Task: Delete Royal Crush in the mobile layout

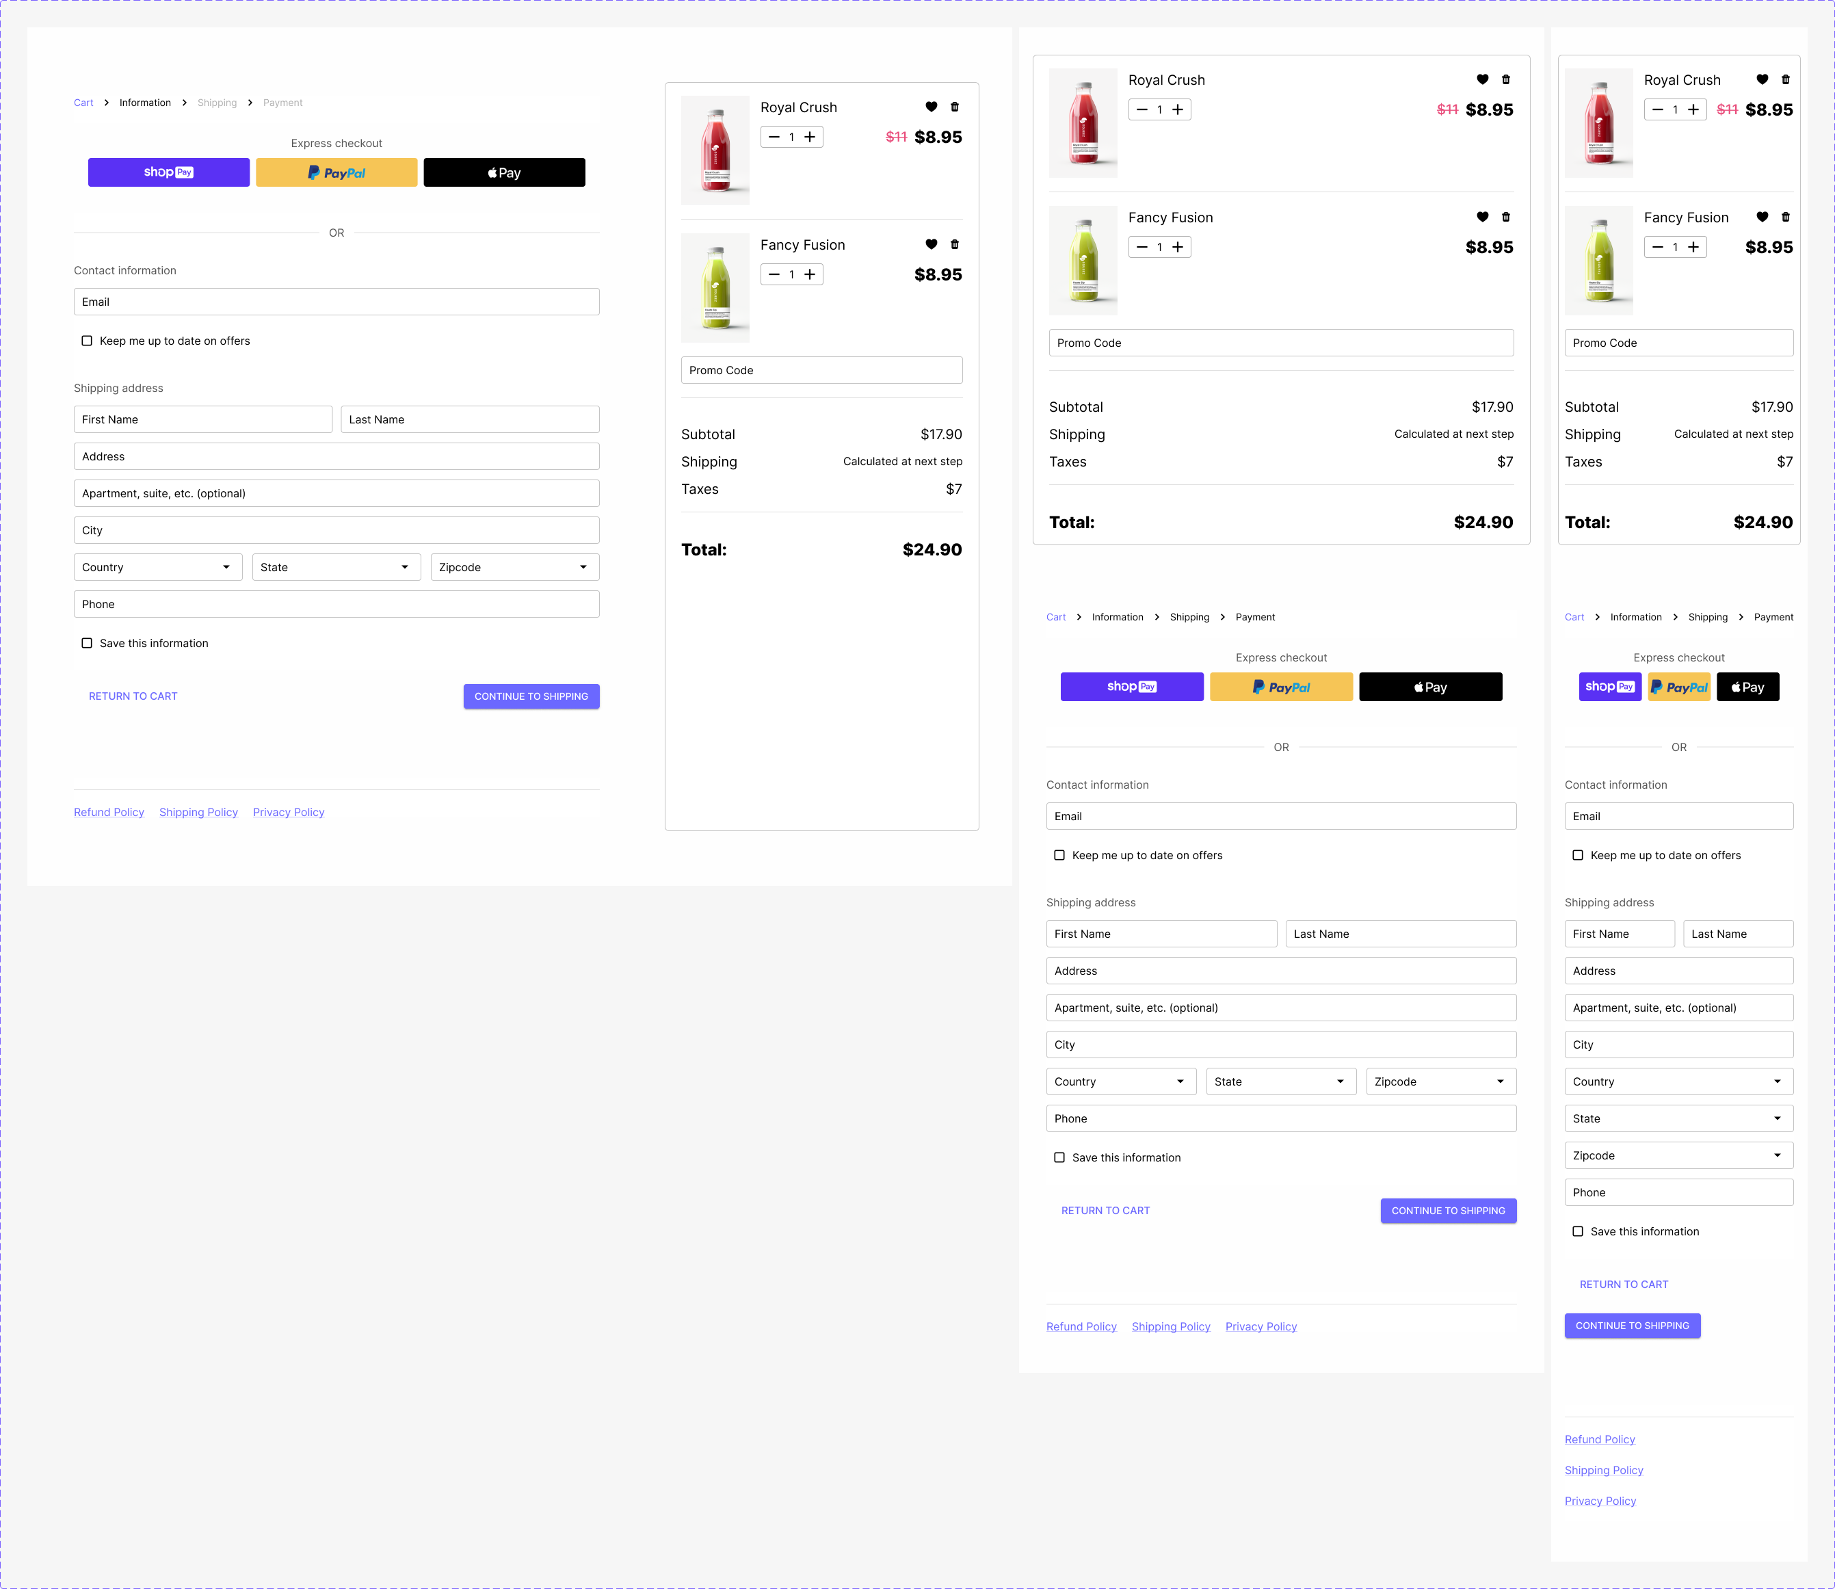Action: point(1784,79)
